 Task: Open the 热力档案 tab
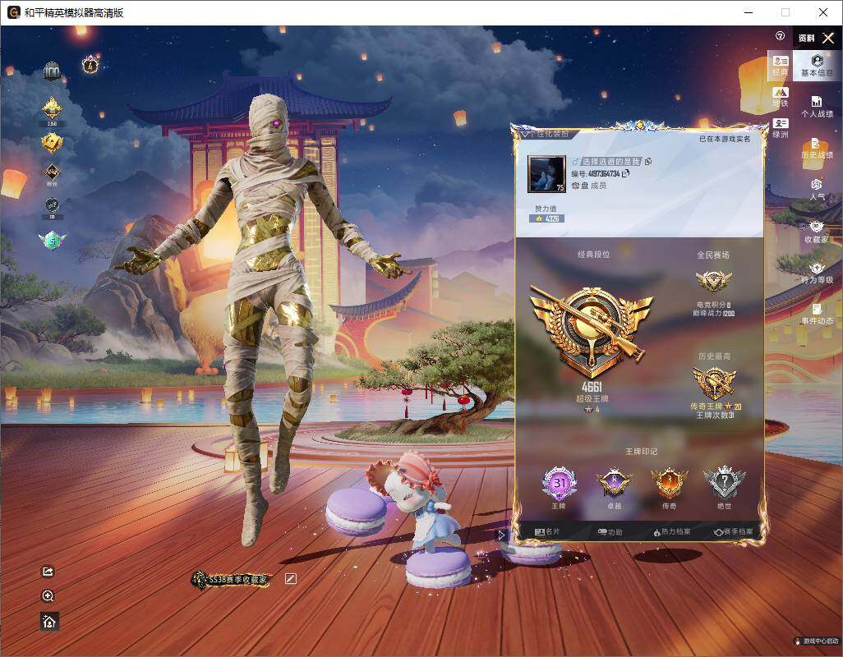pyautogui.click(x=672, y=532)
